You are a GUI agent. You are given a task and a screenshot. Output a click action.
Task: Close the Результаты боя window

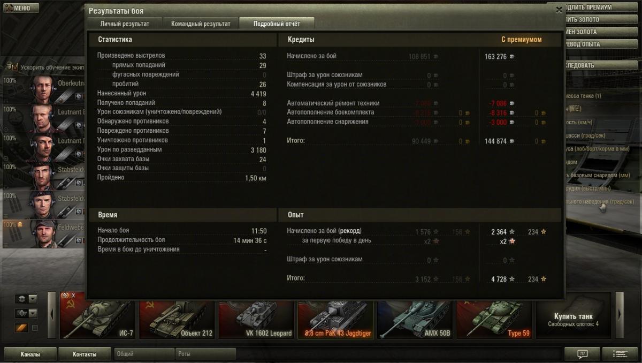pyautogui.click(x=559, y=10)
